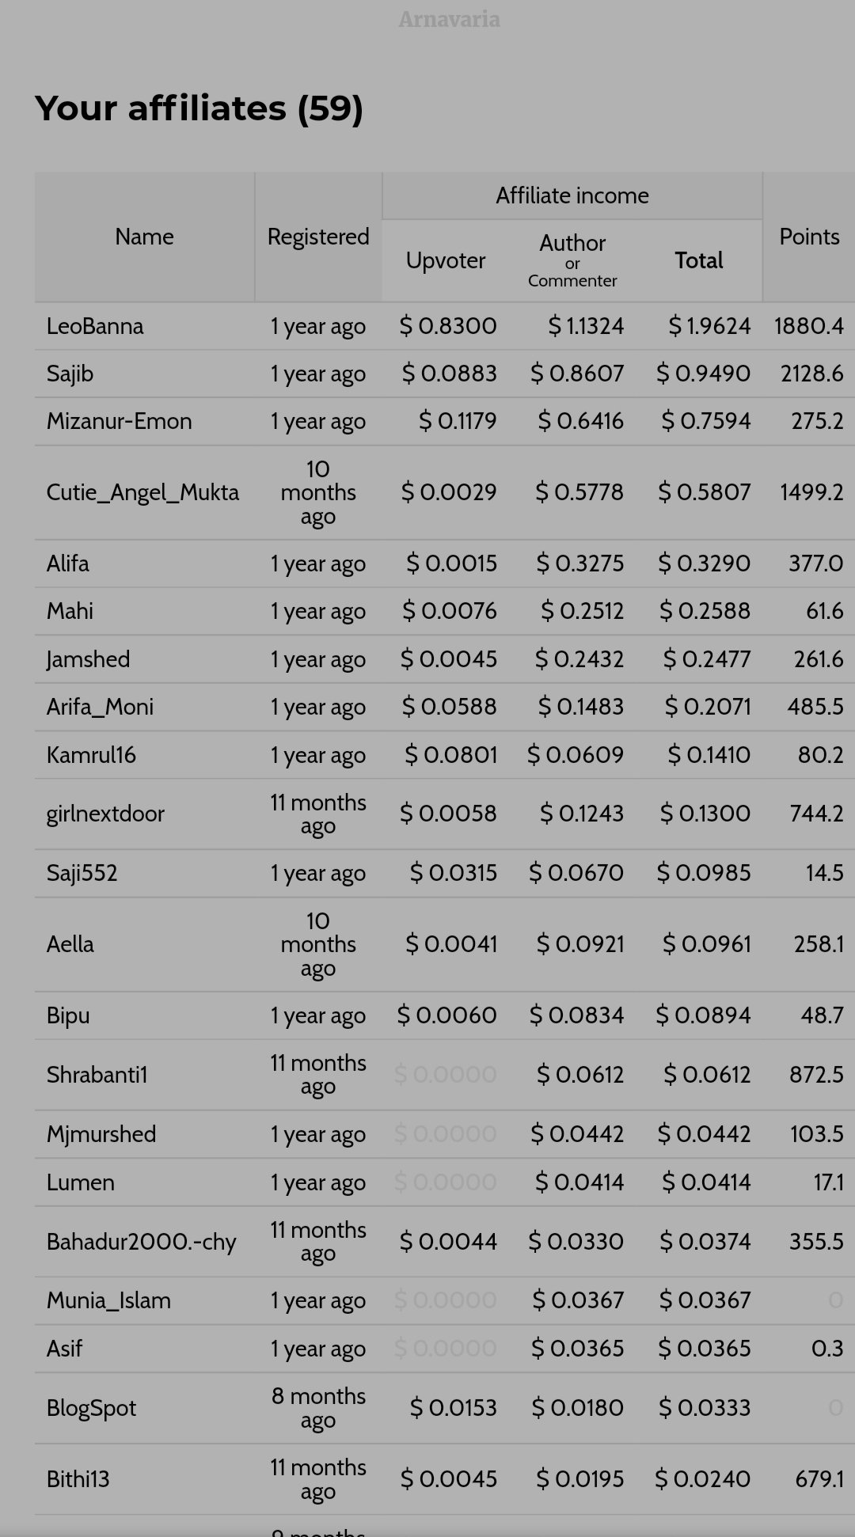Click LeoBanna's total income $1.9624
Viewport: 855px width, 1537px height.
point(709,326)
